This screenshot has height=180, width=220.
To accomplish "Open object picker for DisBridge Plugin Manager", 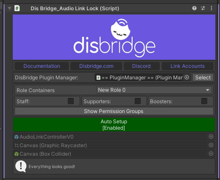I will [187, 77].
